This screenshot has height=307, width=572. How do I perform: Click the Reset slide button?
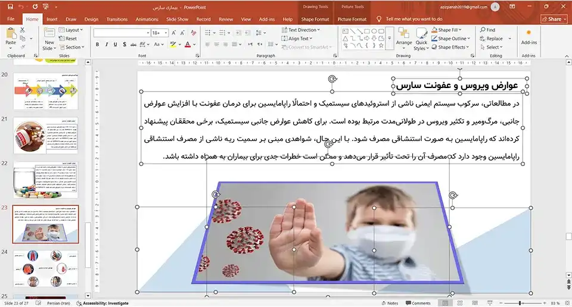68,38
